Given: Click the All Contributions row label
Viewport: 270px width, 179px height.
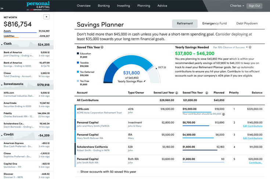Looking at the screenshot, I should click(88, 100).
